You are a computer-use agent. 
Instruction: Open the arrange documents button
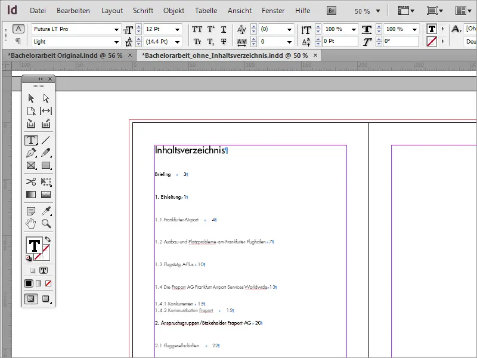point(464,11)
